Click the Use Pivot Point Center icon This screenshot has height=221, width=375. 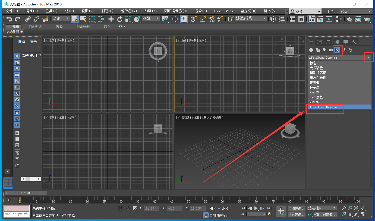pos(165,19)
